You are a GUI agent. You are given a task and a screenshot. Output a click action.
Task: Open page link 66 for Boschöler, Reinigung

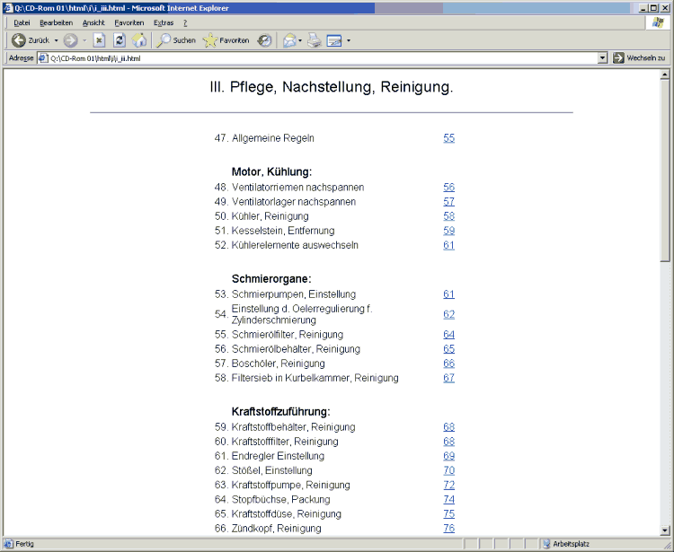tap(448, 364)
